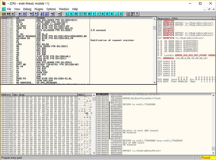
Task: Click the Hex dump column header
Action: pos(45,95)
